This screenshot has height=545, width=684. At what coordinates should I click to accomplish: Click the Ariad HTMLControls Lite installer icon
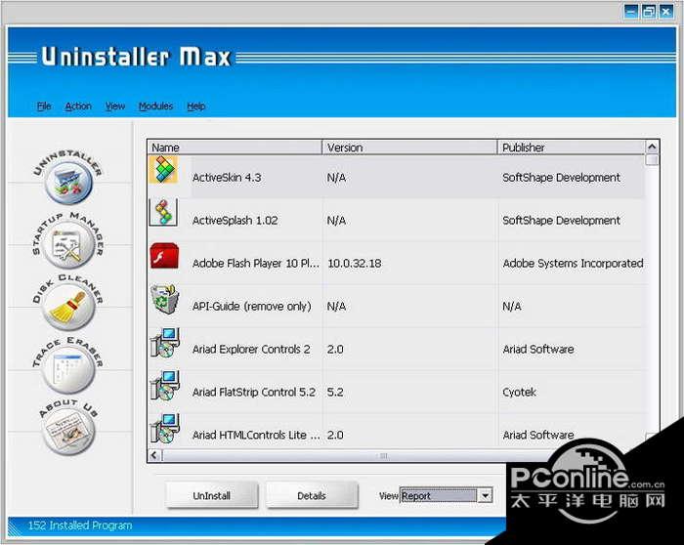click(164, 428)
